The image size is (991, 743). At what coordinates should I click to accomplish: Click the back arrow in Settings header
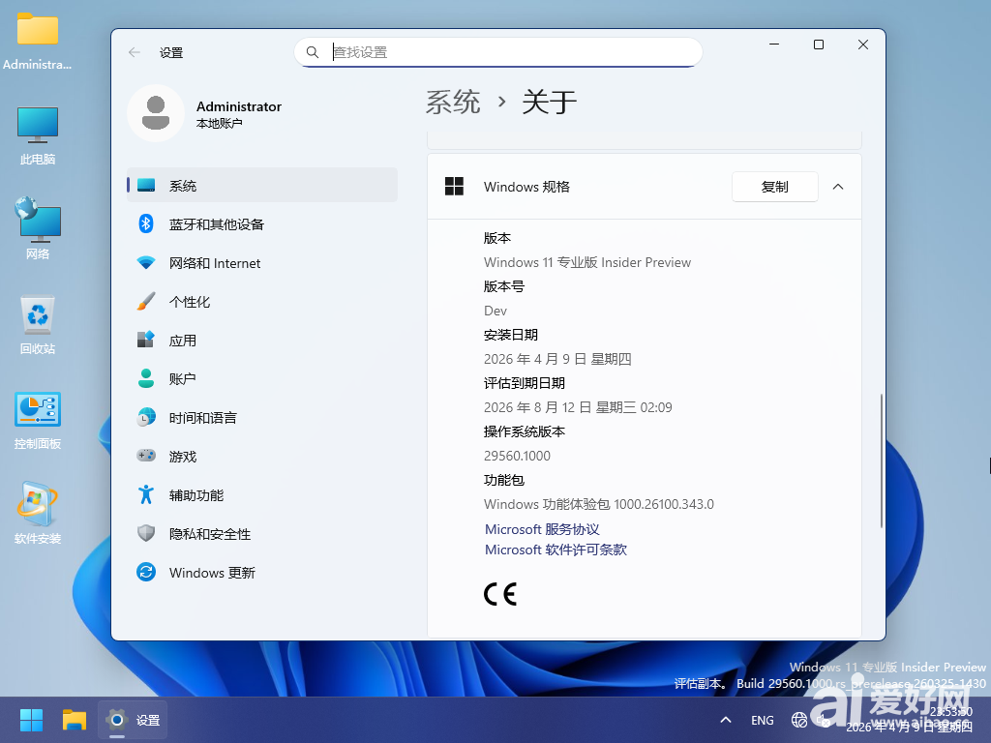134,52
